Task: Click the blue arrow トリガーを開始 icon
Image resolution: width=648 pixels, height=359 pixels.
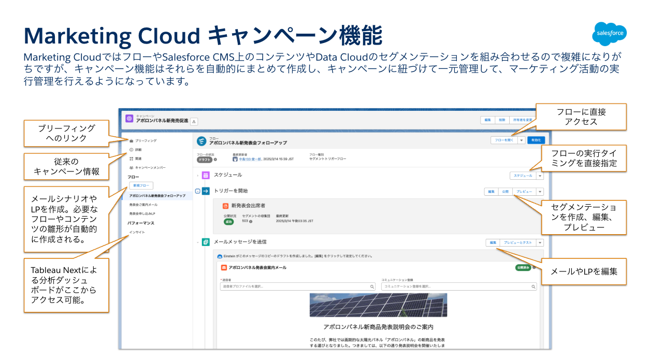Action: 206,191
